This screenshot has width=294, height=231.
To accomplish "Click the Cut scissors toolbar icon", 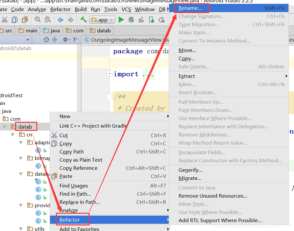I will (x=5, y=20).
